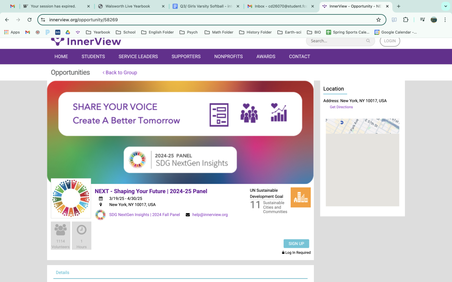The height and width of the screenshot is (282, 452).
Task: Open the Spring Sports Calendar bookmark
Action: click(348, 32)
